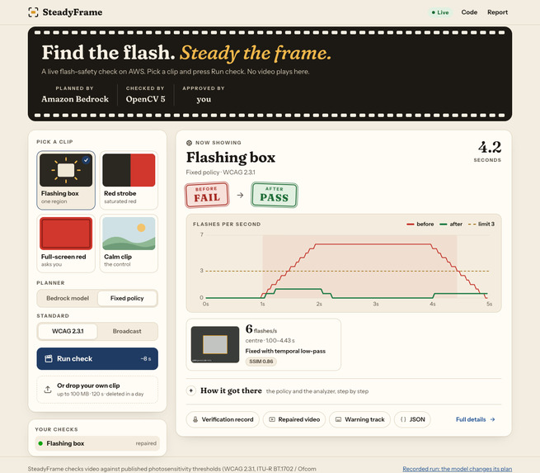Screen dimensions: 540x473
Task: Choose the WCAG 2.3.1 standard
Action: tap(68, 331)
